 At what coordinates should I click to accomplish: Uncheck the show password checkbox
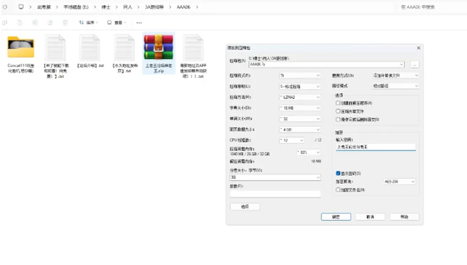point(338,173)
